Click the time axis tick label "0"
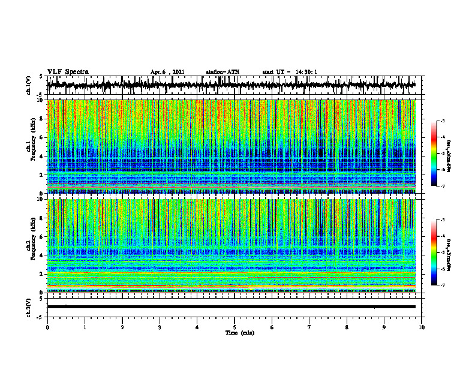The image size is (475, 367). (47, 327)
